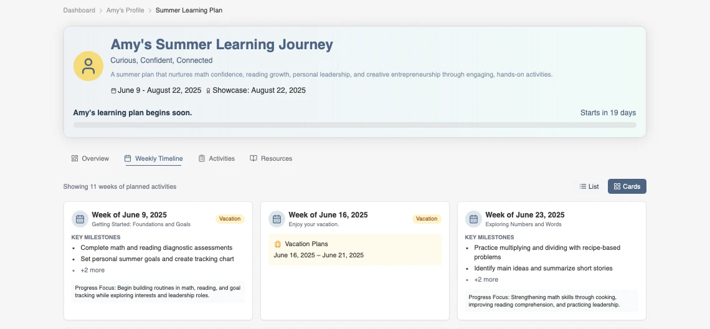
Task: Go to Dashboard breadcrumb link
Action: pyautogui.click(x=79, y=11)
